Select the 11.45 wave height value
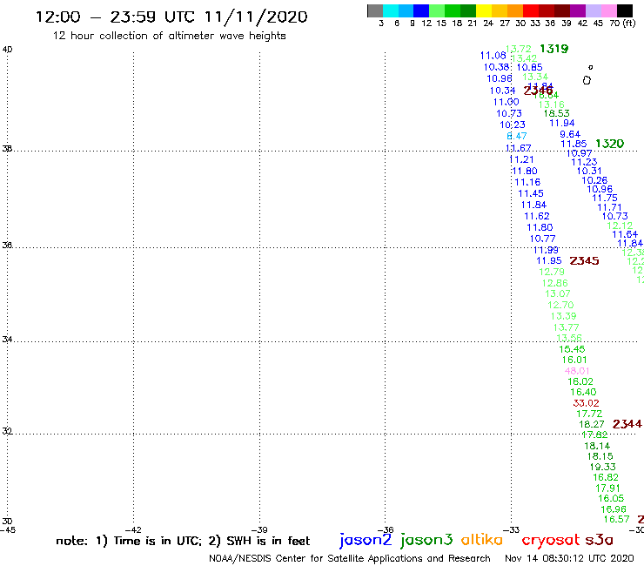The width and height of the screenshot is (644, 566). [531, 193]
